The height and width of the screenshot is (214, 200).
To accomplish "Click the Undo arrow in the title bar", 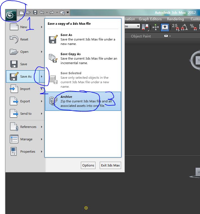I will coord(42,13).
